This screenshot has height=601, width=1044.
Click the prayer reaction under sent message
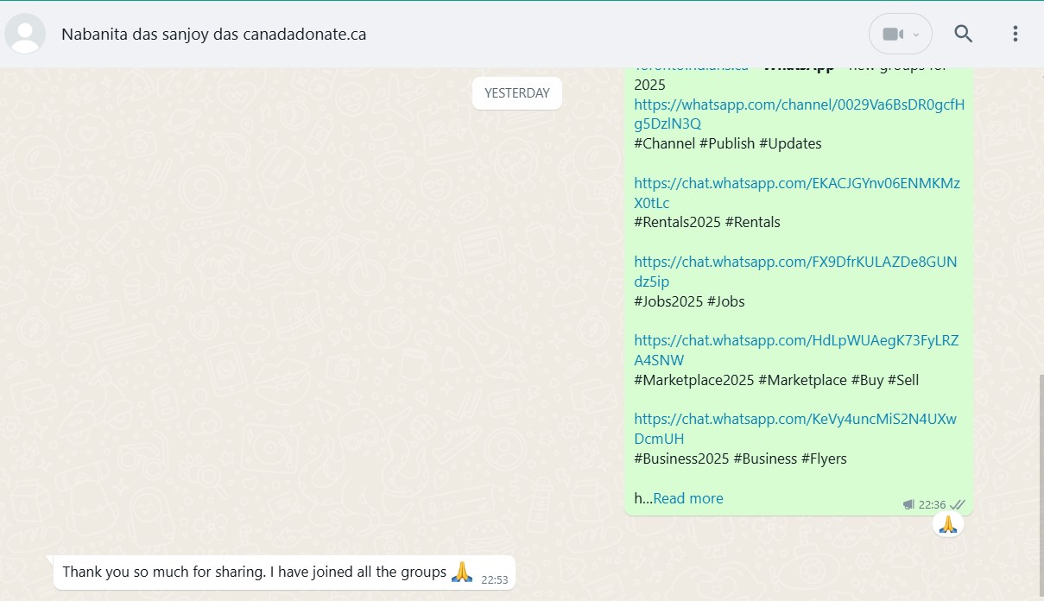pos(947,524)
